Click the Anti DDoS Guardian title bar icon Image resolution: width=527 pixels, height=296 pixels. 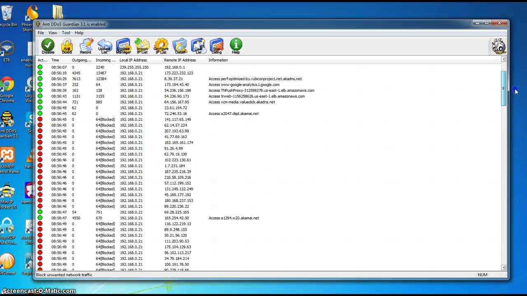[38, 24]
